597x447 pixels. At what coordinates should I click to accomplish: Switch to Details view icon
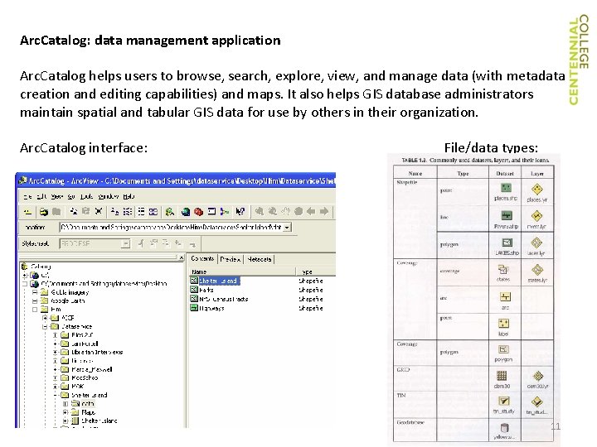141,212
